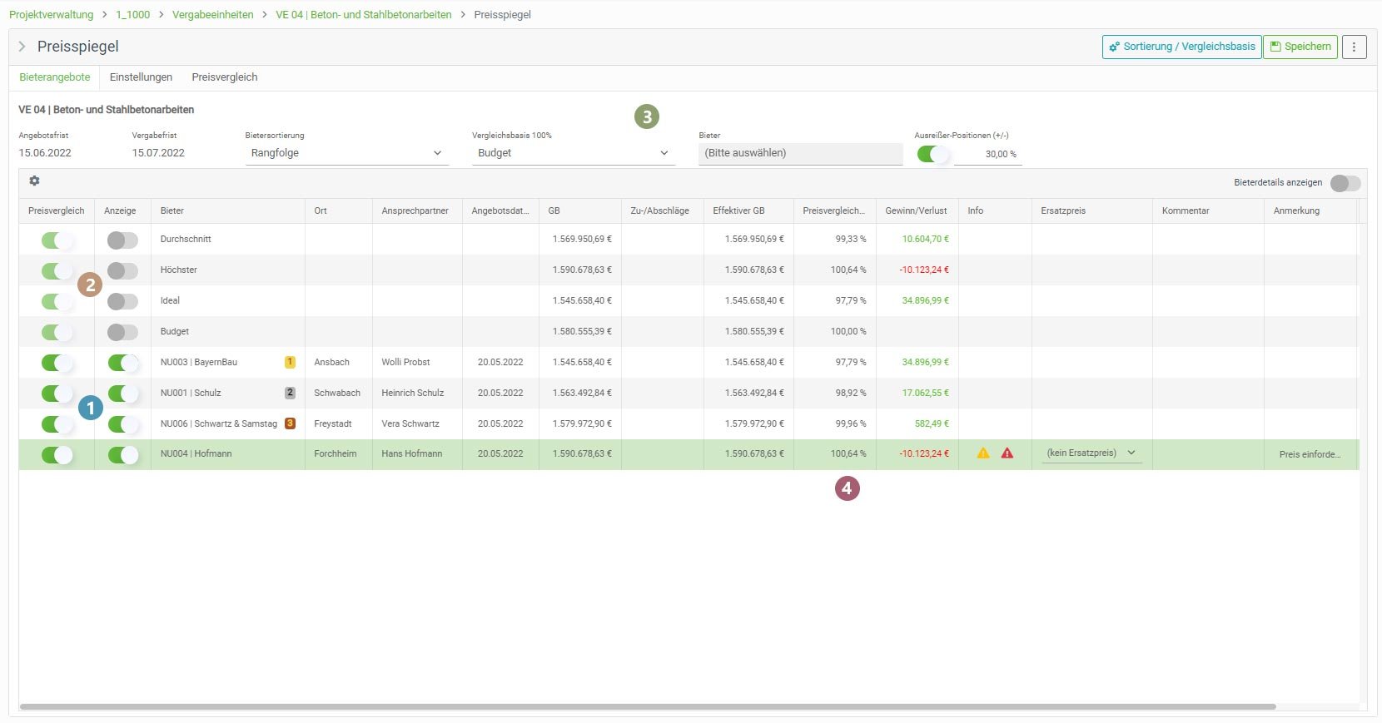This screenshot has height=723, width=1382.
Task: Open Vergleichsbasis Budget dropdown
Action: tap(573, 153)
